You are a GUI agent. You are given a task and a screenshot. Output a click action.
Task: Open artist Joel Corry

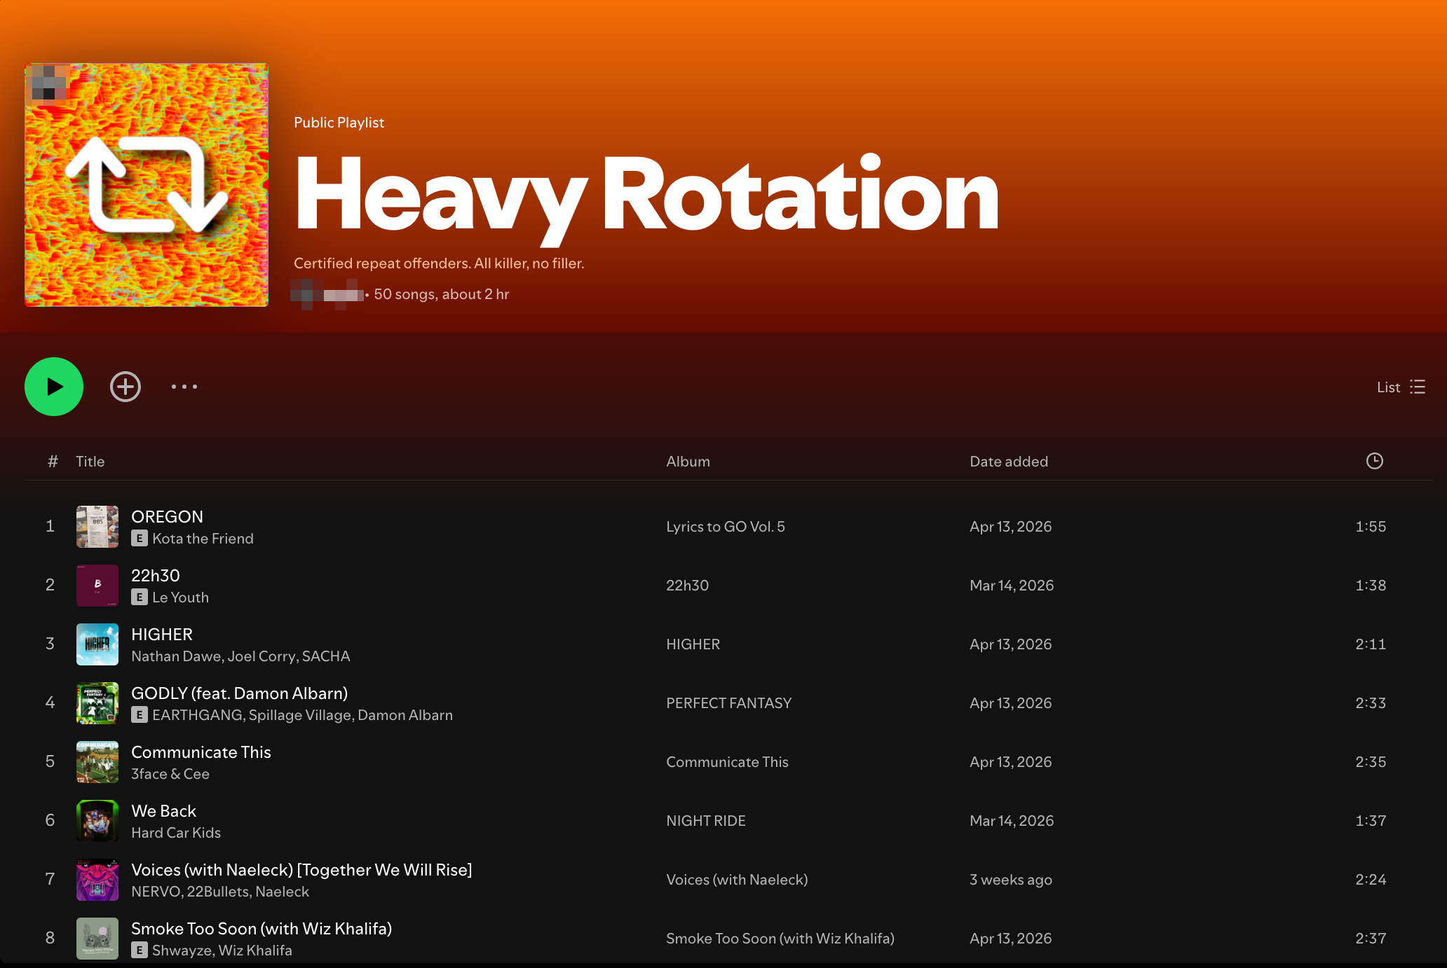point(261,656)
